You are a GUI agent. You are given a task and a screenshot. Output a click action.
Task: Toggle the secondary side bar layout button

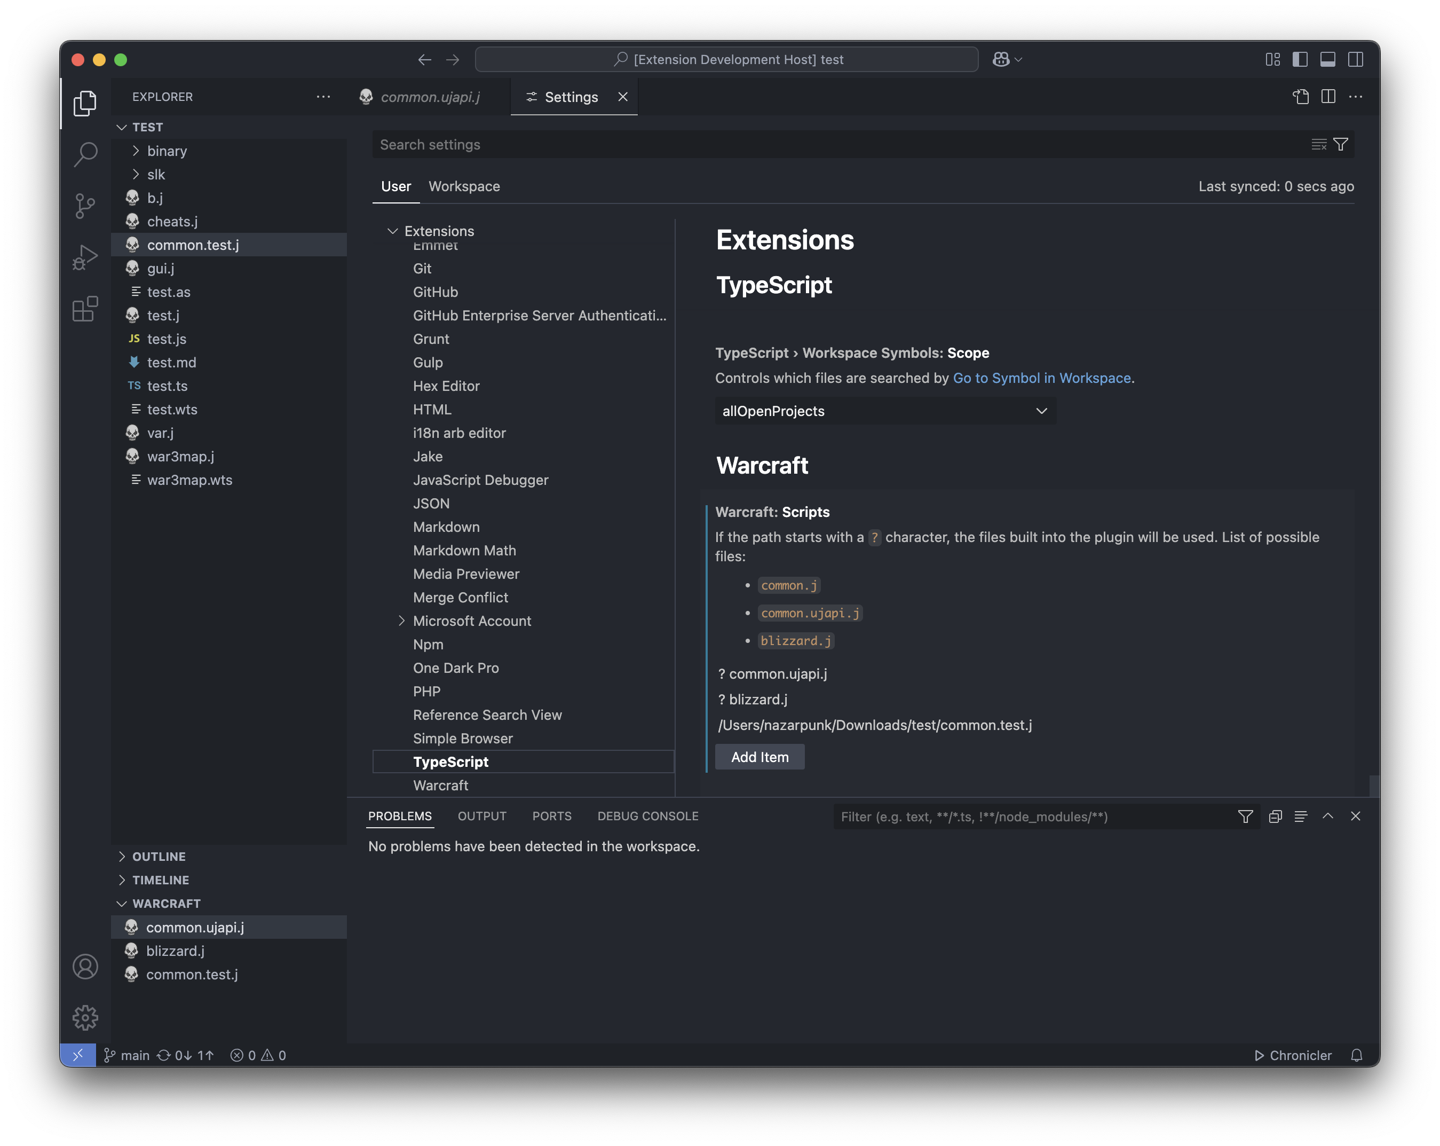coord(1355,59)
